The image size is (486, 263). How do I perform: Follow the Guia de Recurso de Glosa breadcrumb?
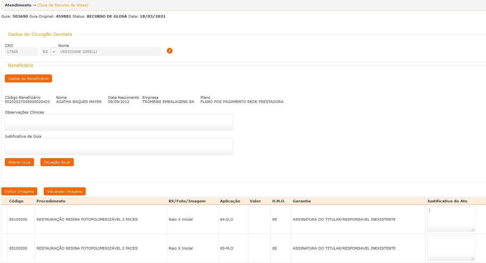tap(63, 5)
